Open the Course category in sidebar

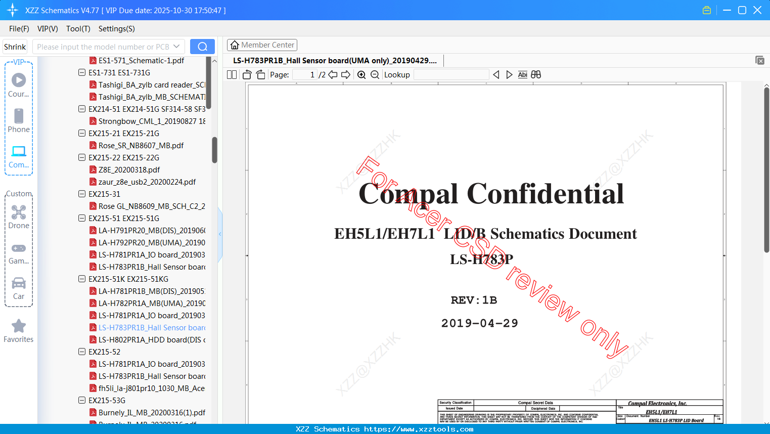[19, 85]
